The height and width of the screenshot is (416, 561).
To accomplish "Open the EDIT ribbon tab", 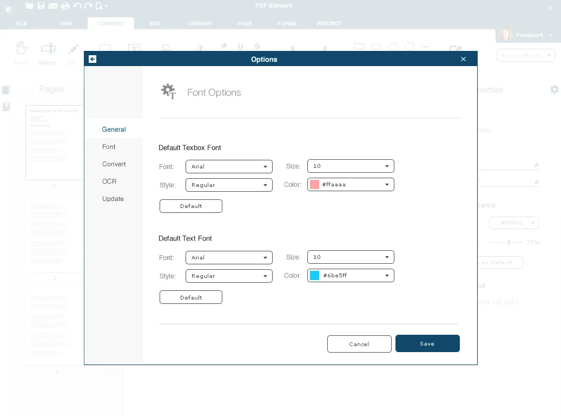I will point(155,24).
